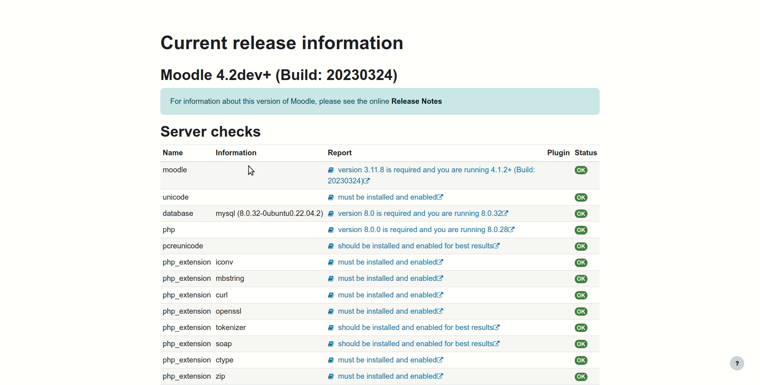Click the book icon in unicode row
760x385 pixels.
click(331, 198)
